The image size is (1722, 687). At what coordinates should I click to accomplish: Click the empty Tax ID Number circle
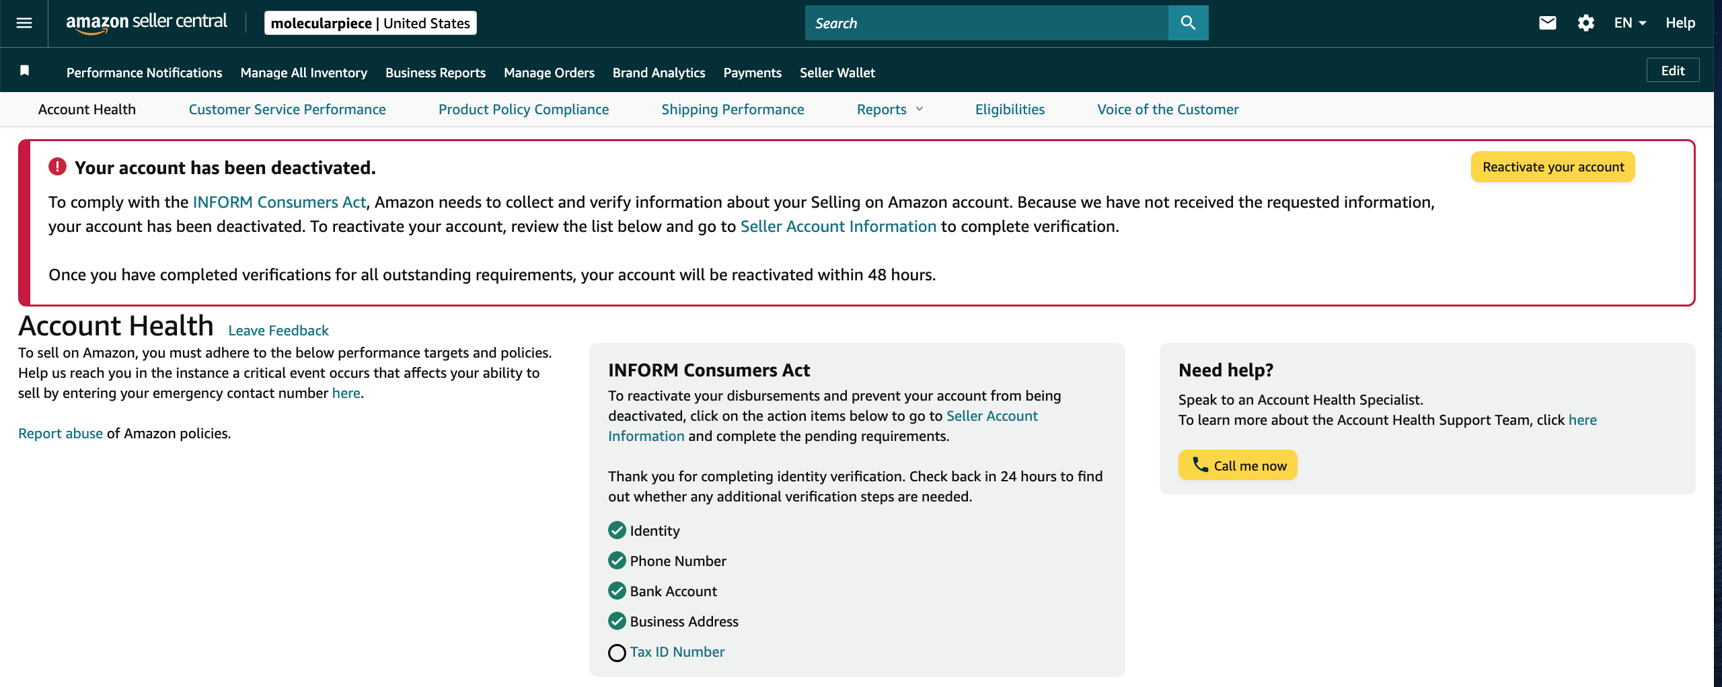(617, 653)
